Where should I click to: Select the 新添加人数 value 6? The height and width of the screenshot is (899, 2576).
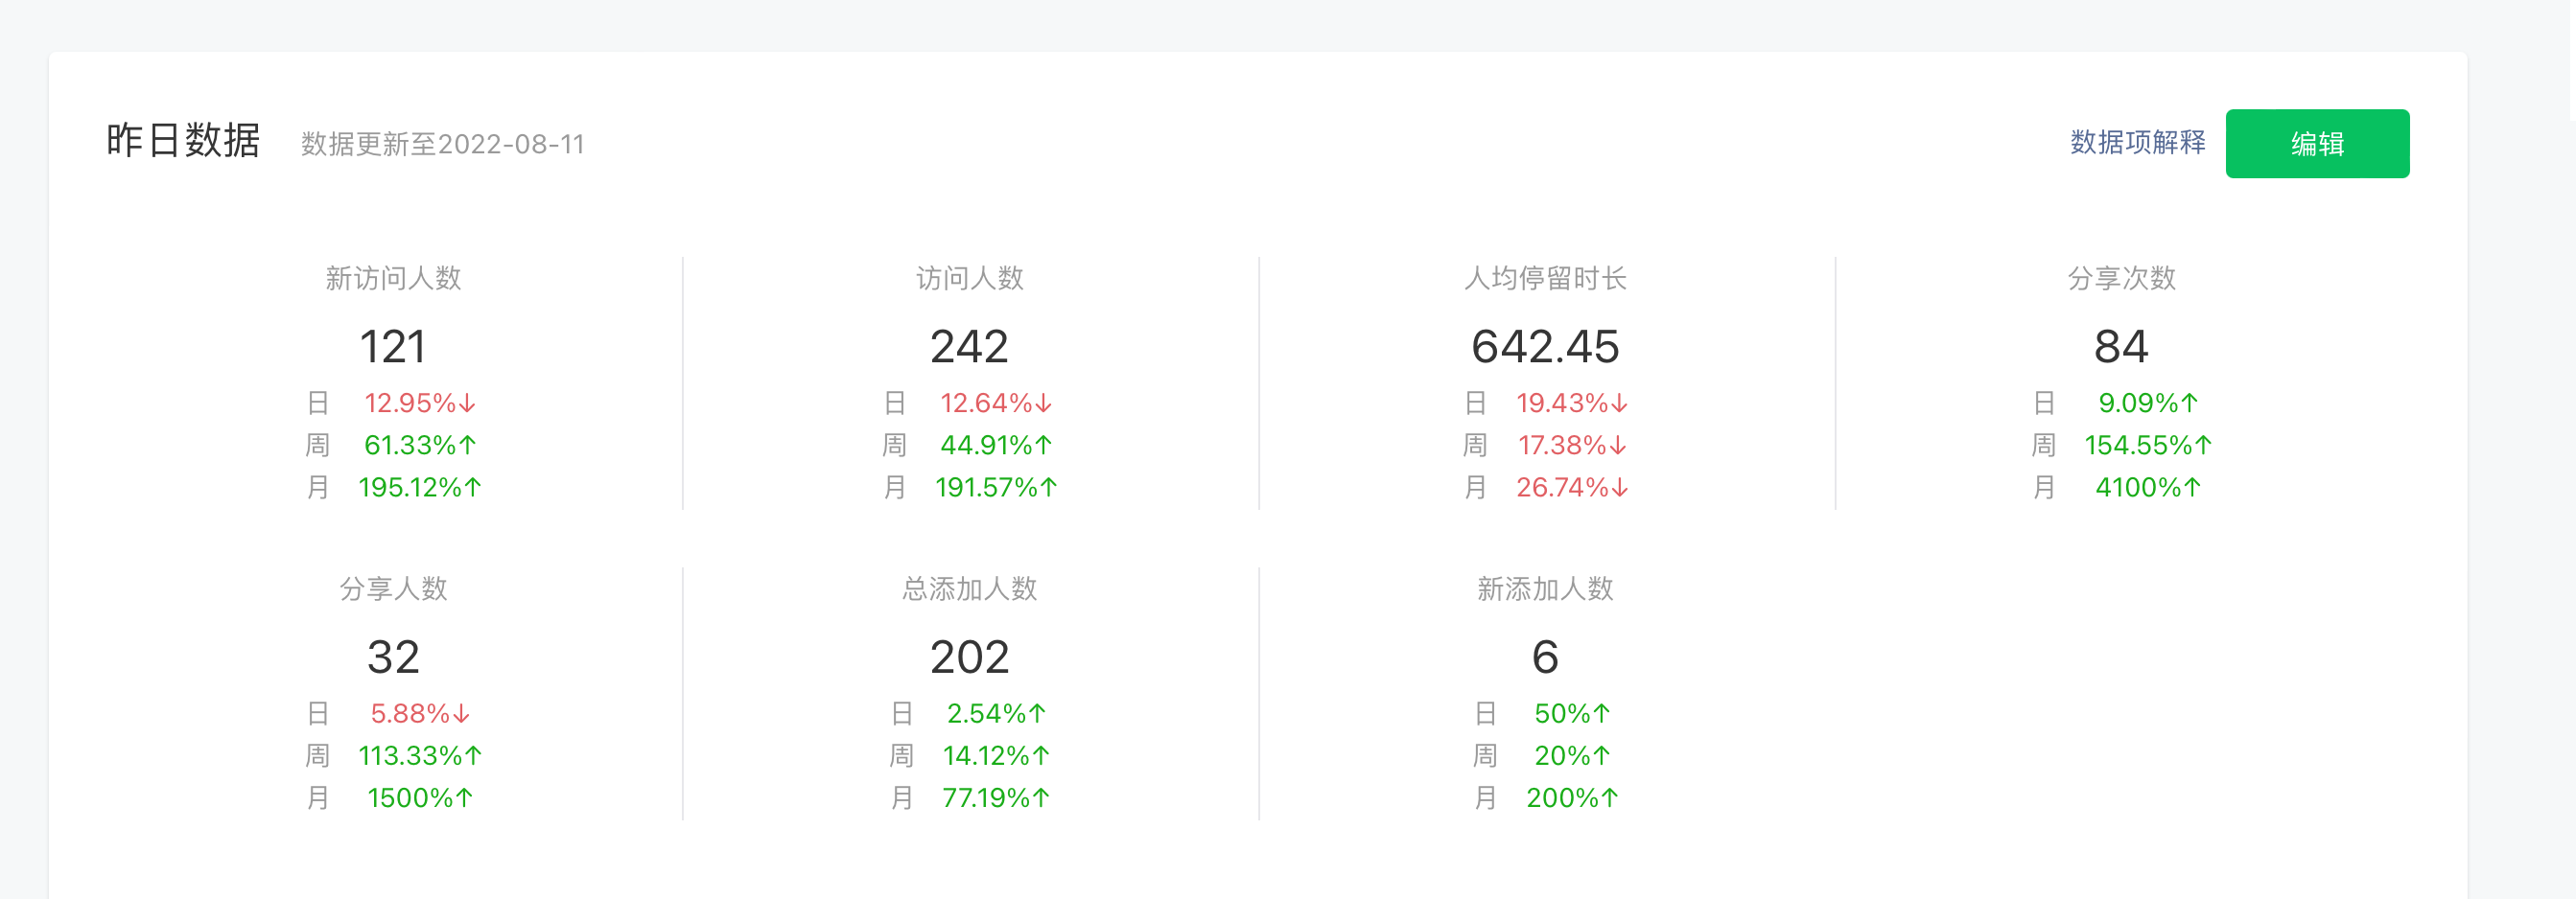(1546, 657)
